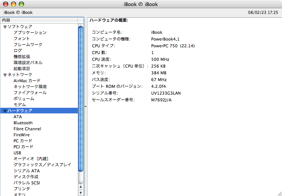Select アプリケーション in the sidebar
The width and height of the screenshot is (282, 196).
click(30, 33)
